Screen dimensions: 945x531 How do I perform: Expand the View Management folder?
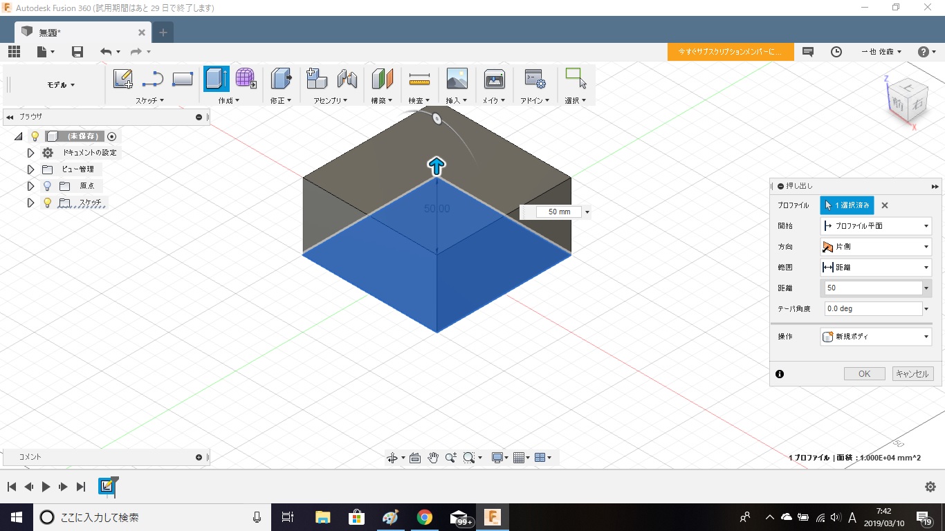click(30, 169)
